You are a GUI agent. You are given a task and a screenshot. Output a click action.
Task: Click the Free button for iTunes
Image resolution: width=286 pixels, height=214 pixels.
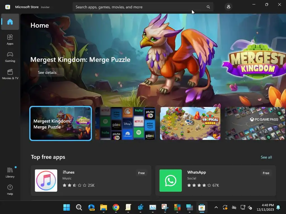(141, 173)
